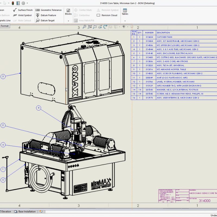217x217 pixels.
Task: Select balloon number 3
Action: pyautogui.click(x=3, y=76)
